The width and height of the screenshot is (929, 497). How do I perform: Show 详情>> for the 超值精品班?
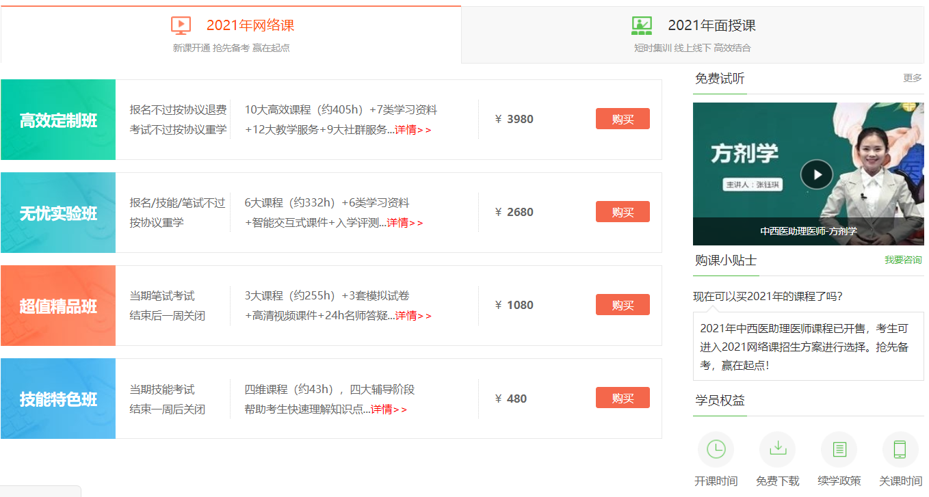click(x=413, y=316)
